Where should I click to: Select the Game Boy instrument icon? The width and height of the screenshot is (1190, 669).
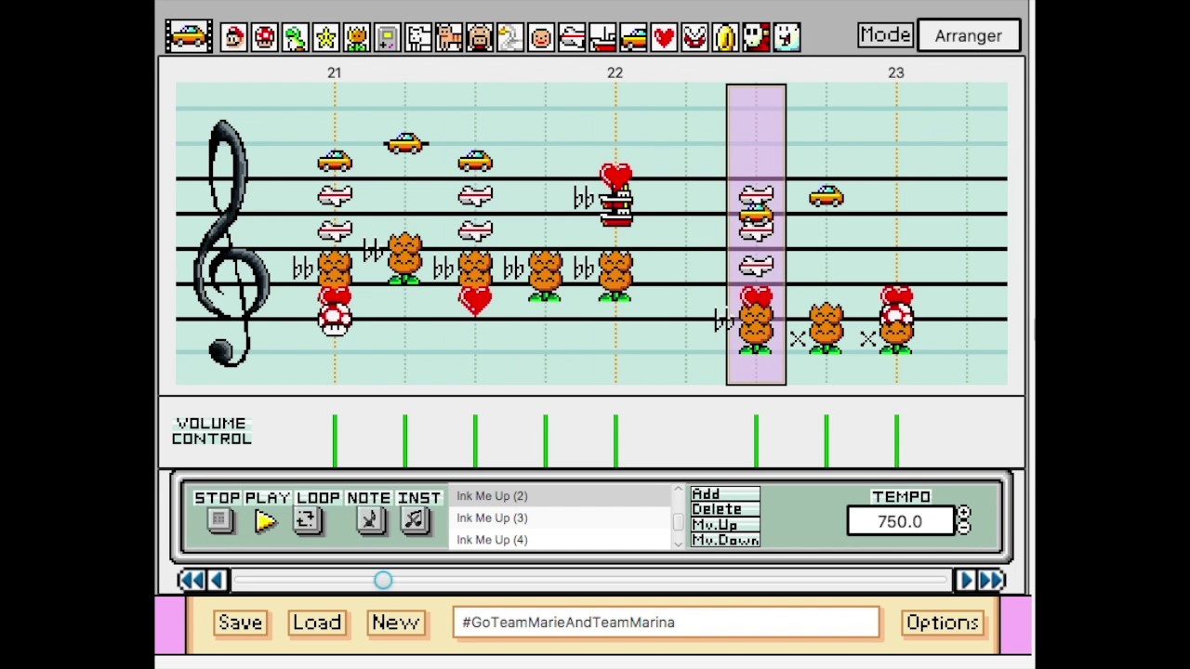coord(388,38)
